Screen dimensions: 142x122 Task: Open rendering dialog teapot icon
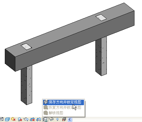[x=26, y=119]
